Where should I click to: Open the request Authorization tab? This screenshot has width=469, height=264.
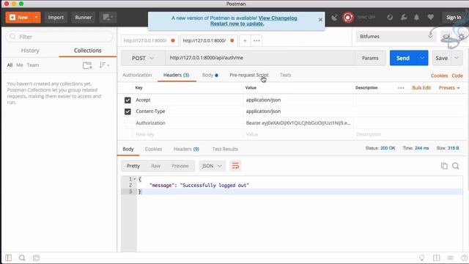137,75
